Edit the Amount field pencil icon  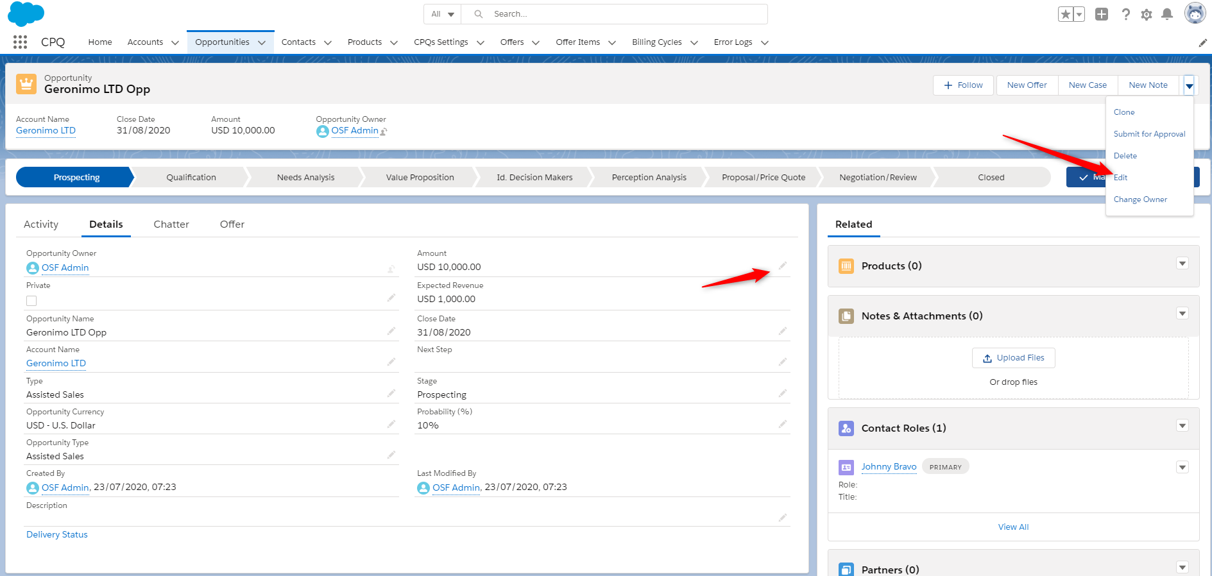pos(783,266)
